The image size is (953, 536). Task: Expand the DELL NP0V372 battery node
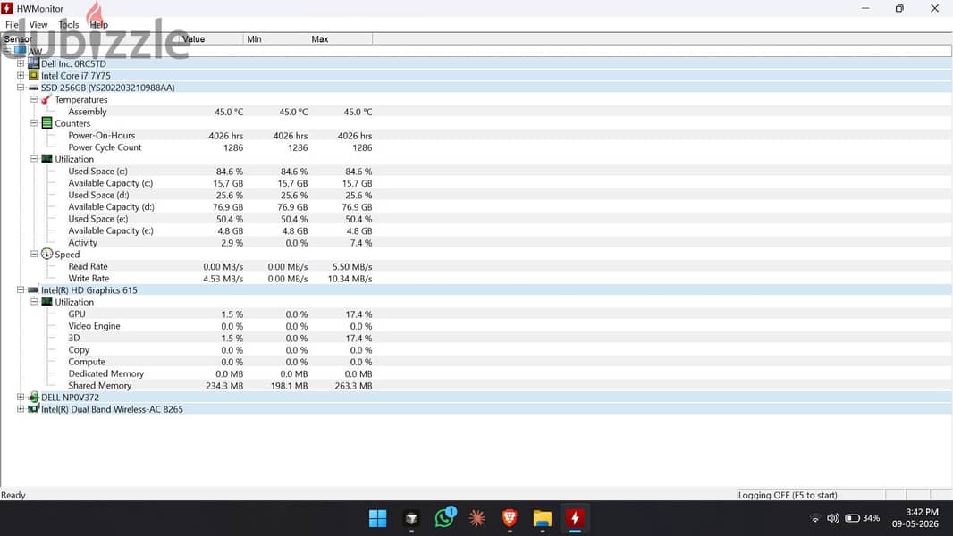pos(21,397)
